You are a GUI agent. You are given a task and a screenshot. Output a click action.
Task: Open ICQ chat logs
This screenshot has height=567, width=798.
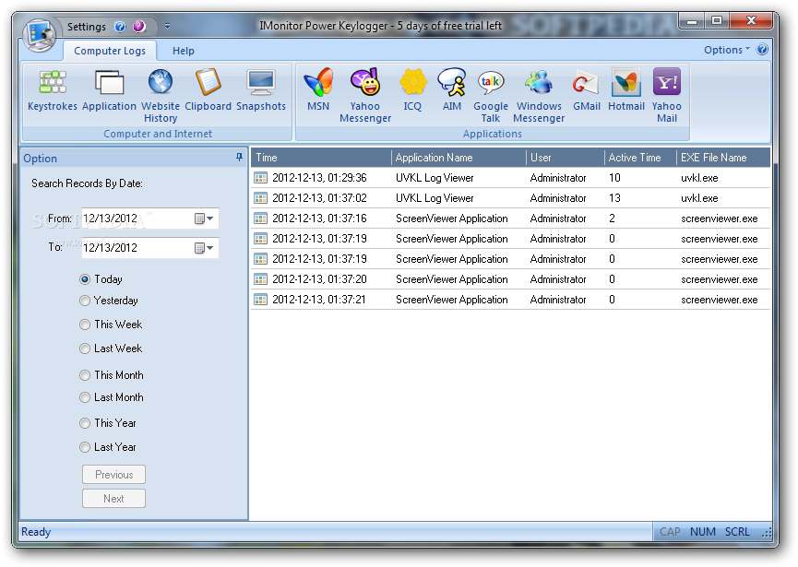(x=412, y=90)
